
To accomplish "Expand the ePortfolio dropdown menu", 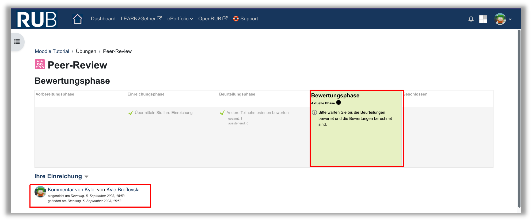I will point(180,19).
